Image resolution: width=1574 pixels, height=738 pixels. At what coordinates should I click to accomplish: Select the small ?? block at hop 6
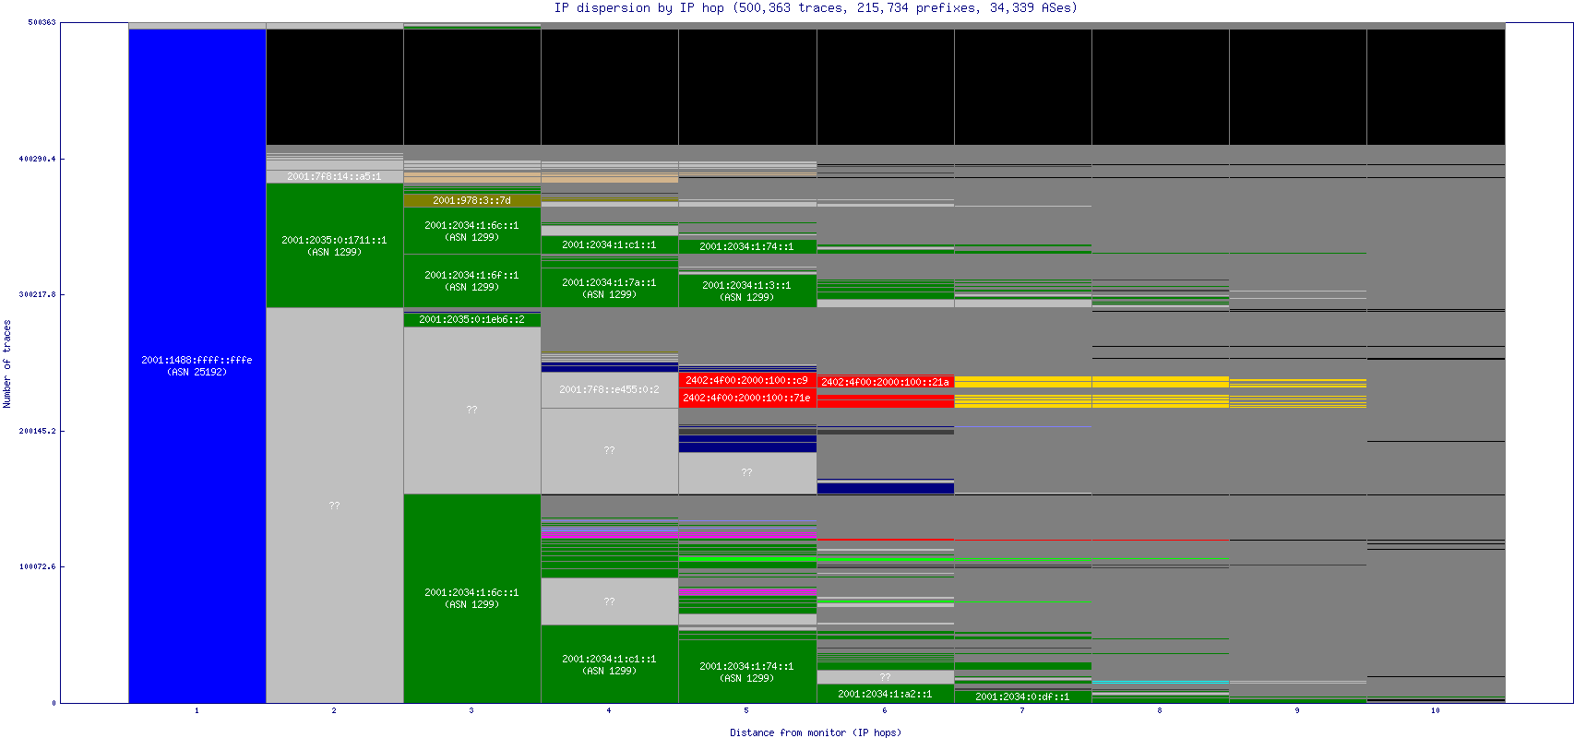pos(885,677)
